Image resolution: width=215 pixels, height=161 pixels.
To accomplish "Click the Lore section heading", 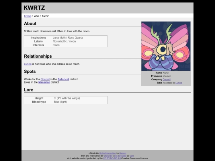I will pyautogui.click(x=29, y=90).
